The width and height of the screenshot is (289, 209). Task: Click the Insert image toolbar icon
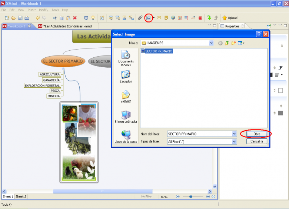pyautogui.click(x=148, y=18)
